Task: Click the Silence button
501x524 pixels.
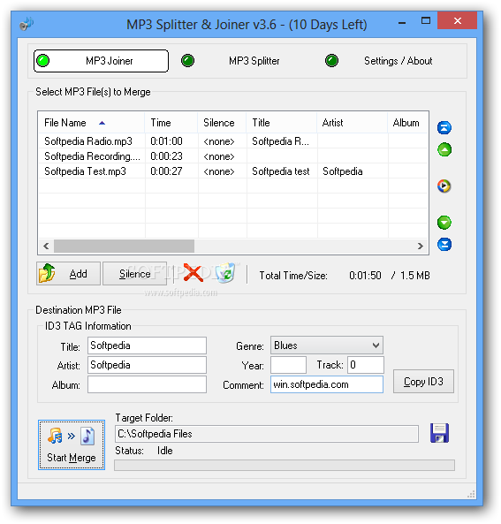Action: (134, 273)
